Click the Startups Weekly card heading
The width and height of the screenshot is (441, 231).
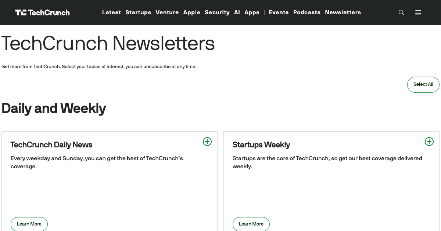[x=261, y=145]
